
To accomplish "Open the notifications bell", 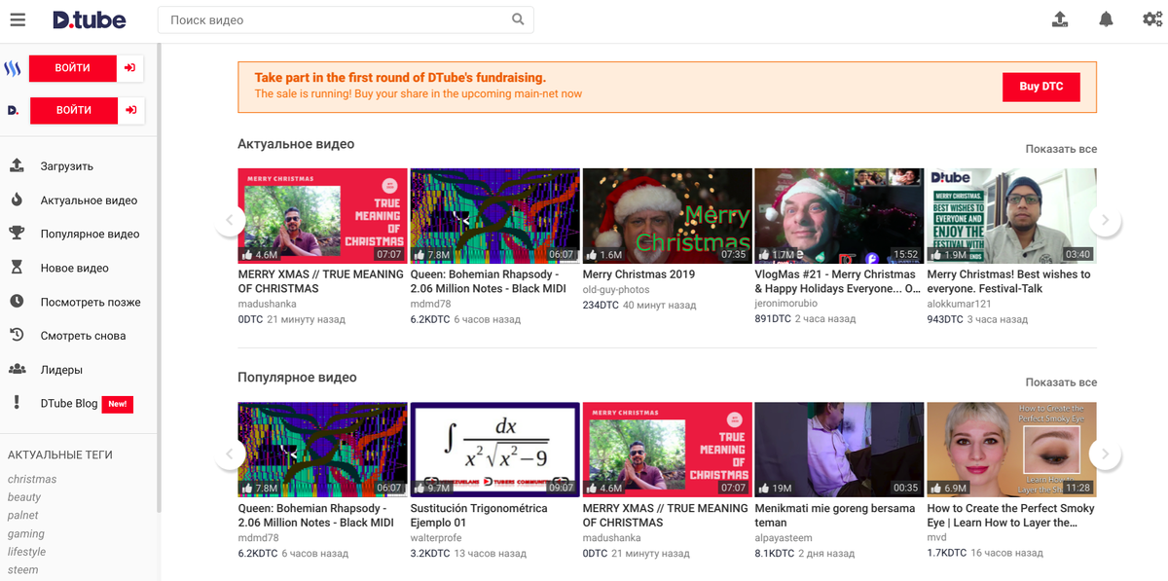I will 1106,19.
